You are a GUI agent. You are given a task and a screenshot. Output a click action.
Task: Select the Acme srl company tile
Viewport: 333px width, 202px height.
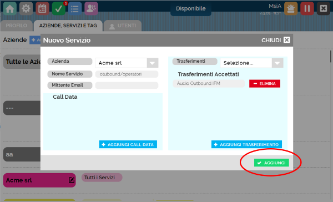point(39,180)
